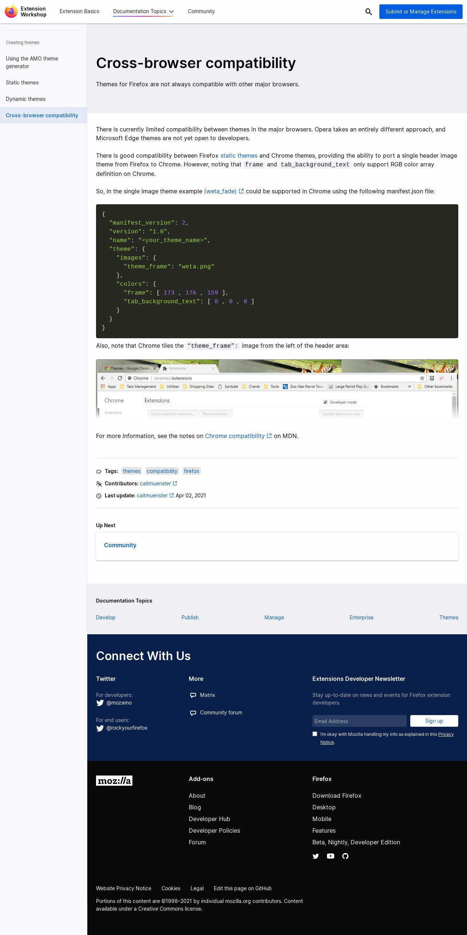Open the Cookies footer link

(171, 888)
